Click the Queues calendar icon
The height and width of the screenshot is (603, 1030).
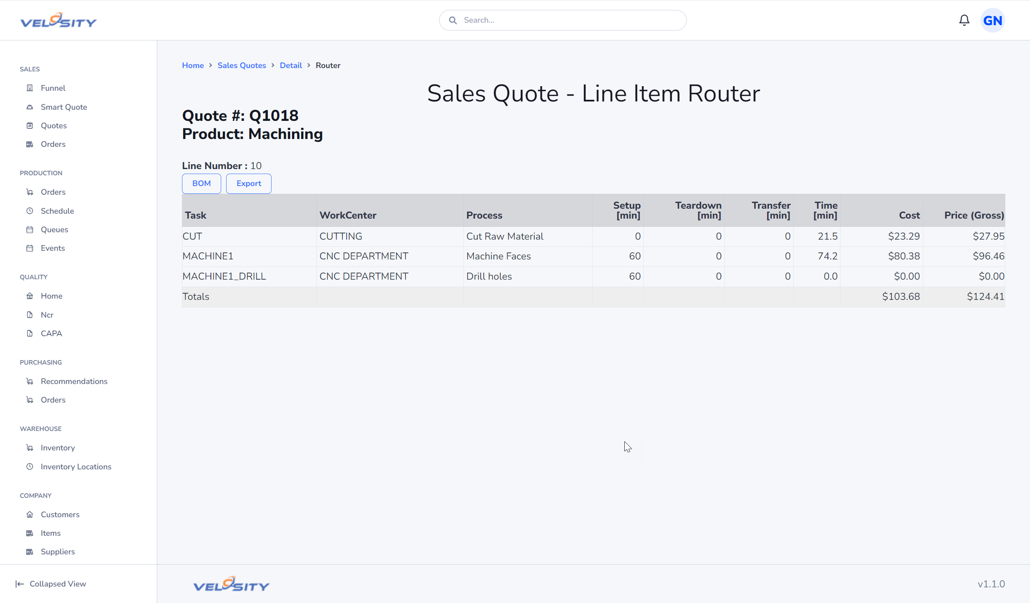point(30,229)
